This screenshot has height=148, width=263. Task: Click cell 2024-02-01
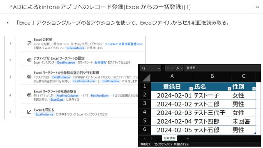point(172,95)
